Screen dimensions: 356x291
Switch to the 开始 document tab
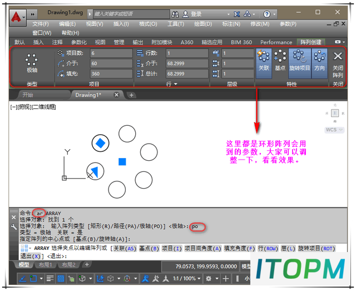coord(28,95)
